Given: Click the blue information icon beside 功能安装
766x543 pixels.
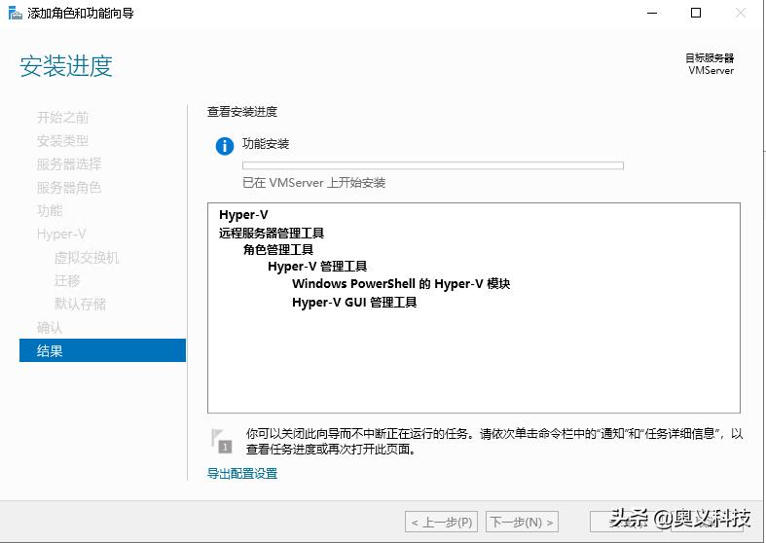Looking at the screenshot, I should [x=225, y=146].
